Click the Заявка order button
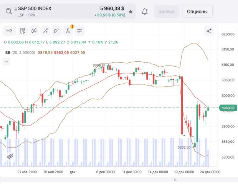 point(166,12)
